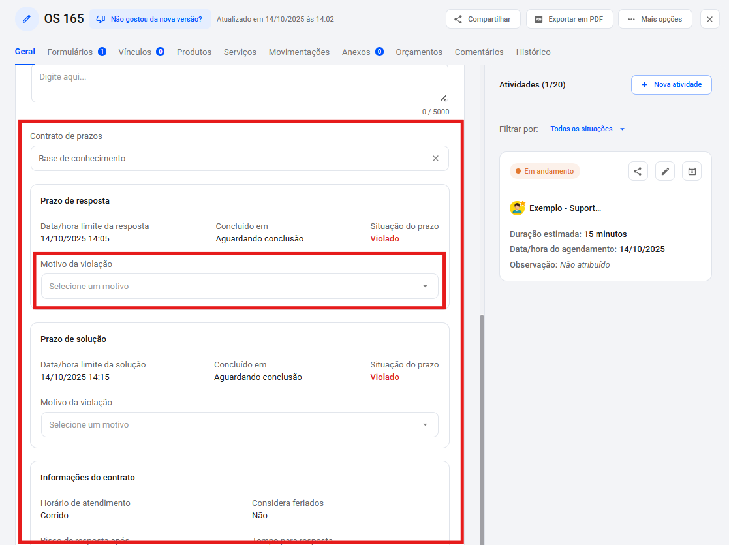Click the Formulários count badge

pyautogui.click(x=102, y=52)
